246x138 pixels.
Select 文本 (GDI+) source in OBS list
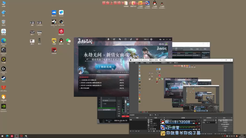tap(153, 124)
